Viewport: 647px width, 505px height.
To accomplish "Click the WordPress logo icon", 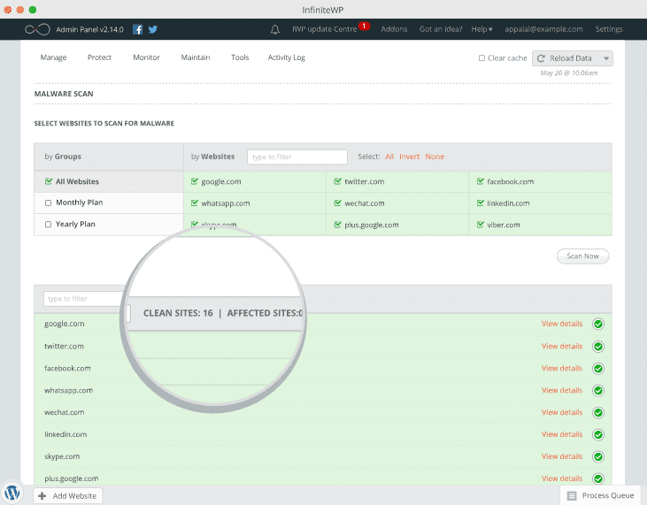I will point(13,492).
